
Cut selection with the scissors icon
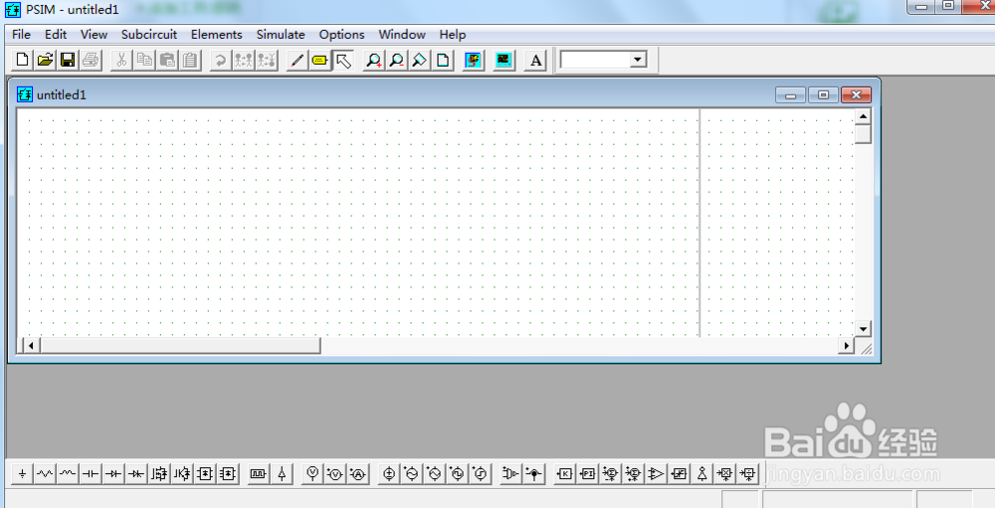pos(121,61)
